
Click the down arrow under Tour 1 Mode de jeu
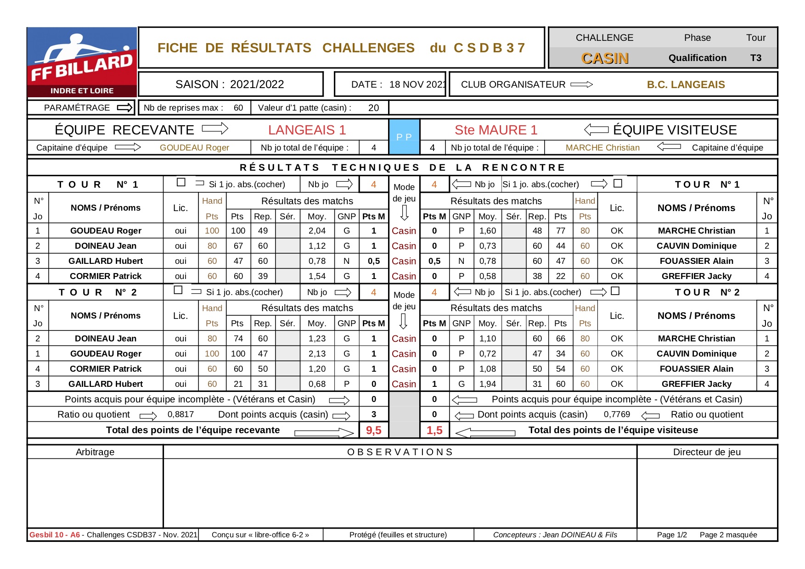[405, 213]
